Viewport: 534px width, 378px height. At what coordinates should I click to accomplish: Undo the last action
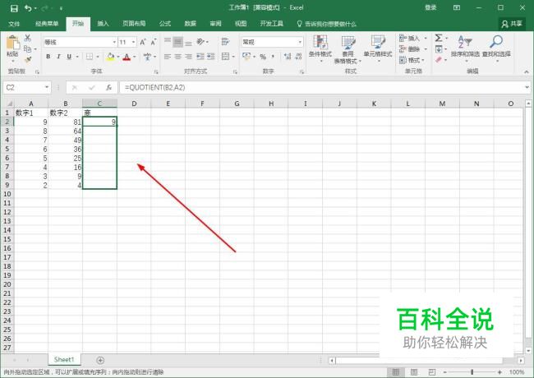28,8
